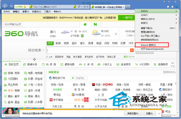Image resolution: width=181 pixels, height=119 pixels.
Task: Open the 帮助(H) menu
Action: click(57, 12)
